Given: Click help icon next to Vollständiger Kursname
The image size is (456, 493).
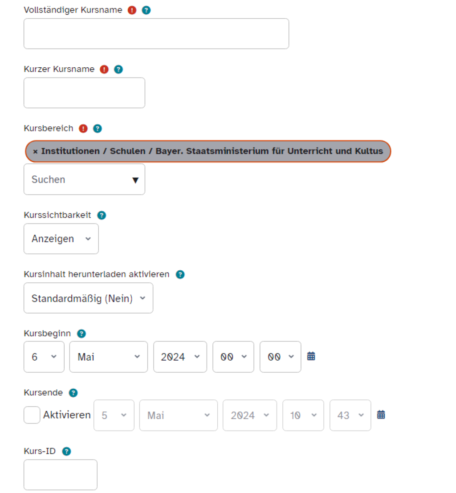Looking at the screenshot, I should [x=146, y=10].
